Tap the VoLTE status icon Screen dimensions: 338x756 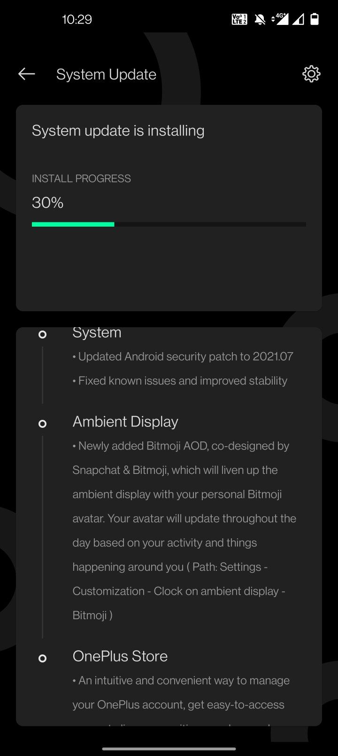pyautogui.click(x=239, y=19)
